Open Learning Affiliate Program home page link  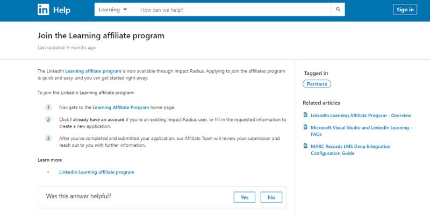point(120,107)
